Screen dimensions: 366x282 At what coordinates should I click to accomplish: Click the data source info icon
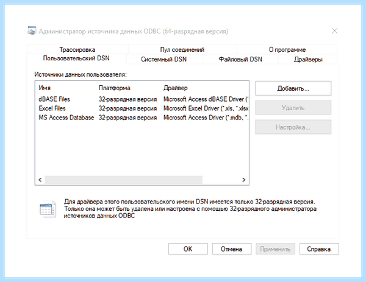[x=48, y=209]
